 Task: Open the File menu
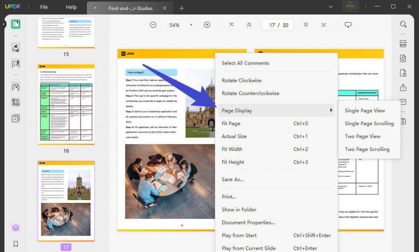click(x=43, y=7)
